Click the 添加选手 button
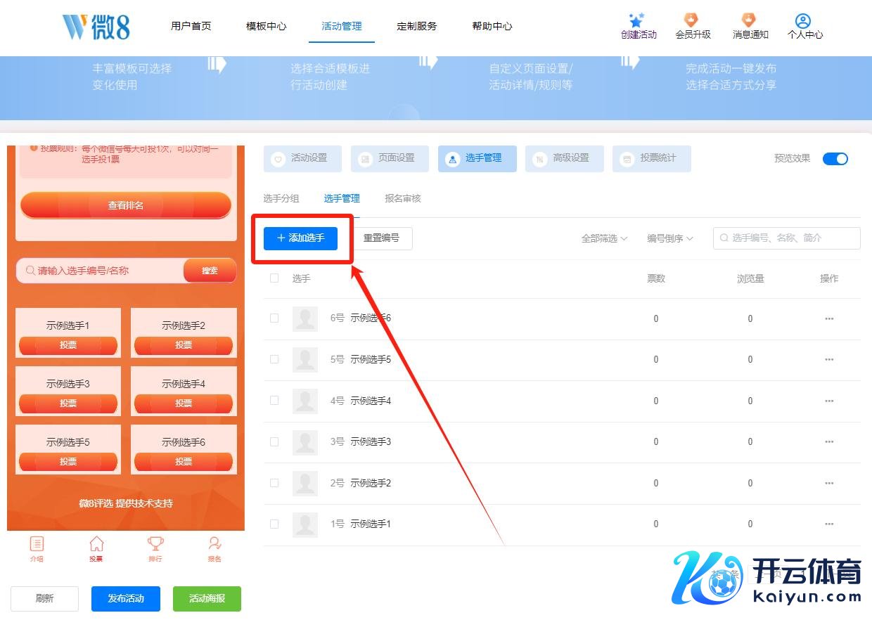Image resolution: width=872 pixels, height=620 pixels. click(x=300, y=238)
